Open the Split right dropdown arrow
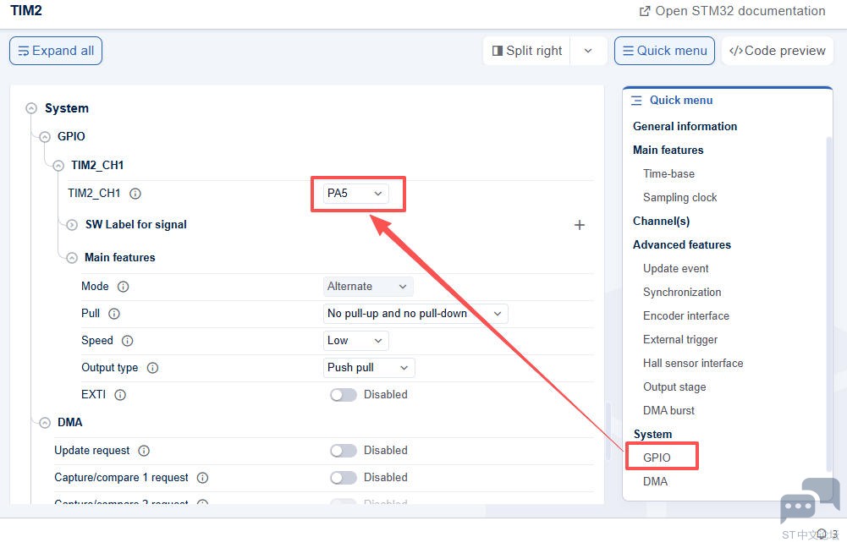This screenshot has height=548, width=847. coord(588,51)
